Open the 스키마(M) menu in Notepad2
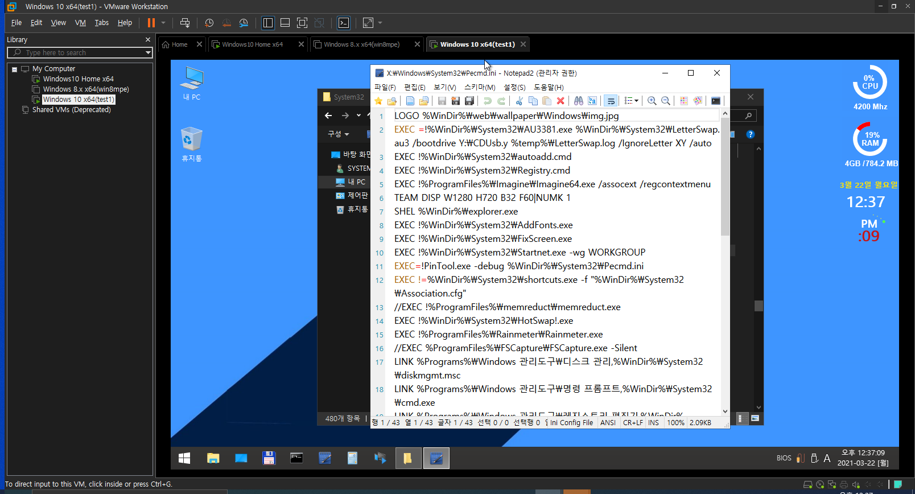This screenshot has width=915, height=494. click(x=480, y=87)
